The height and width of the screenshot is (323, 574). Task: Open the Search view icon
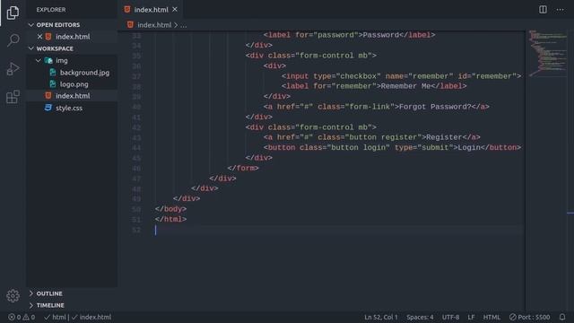13,39
